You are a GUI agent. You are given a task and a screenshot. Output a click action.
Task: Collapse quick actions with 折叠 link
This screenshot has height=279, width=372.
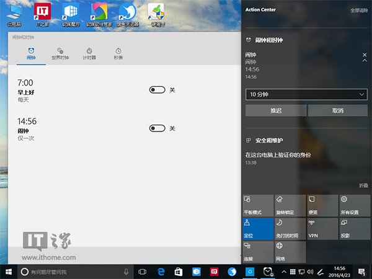click(363, 185)
